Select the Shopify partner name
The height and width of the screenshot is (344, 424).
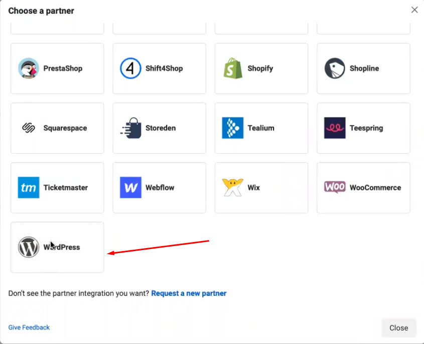click(260, 68)
